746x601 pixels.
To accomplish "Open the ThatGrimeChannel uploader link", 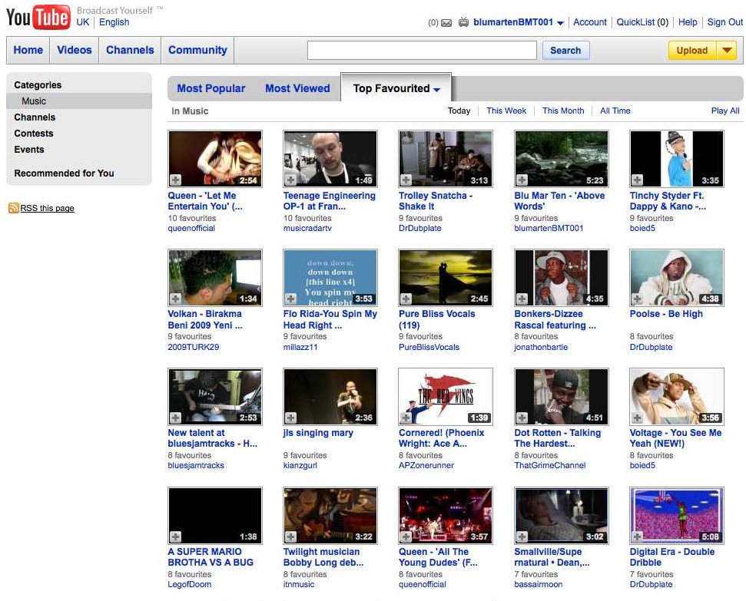I will [x=550, y=465].
